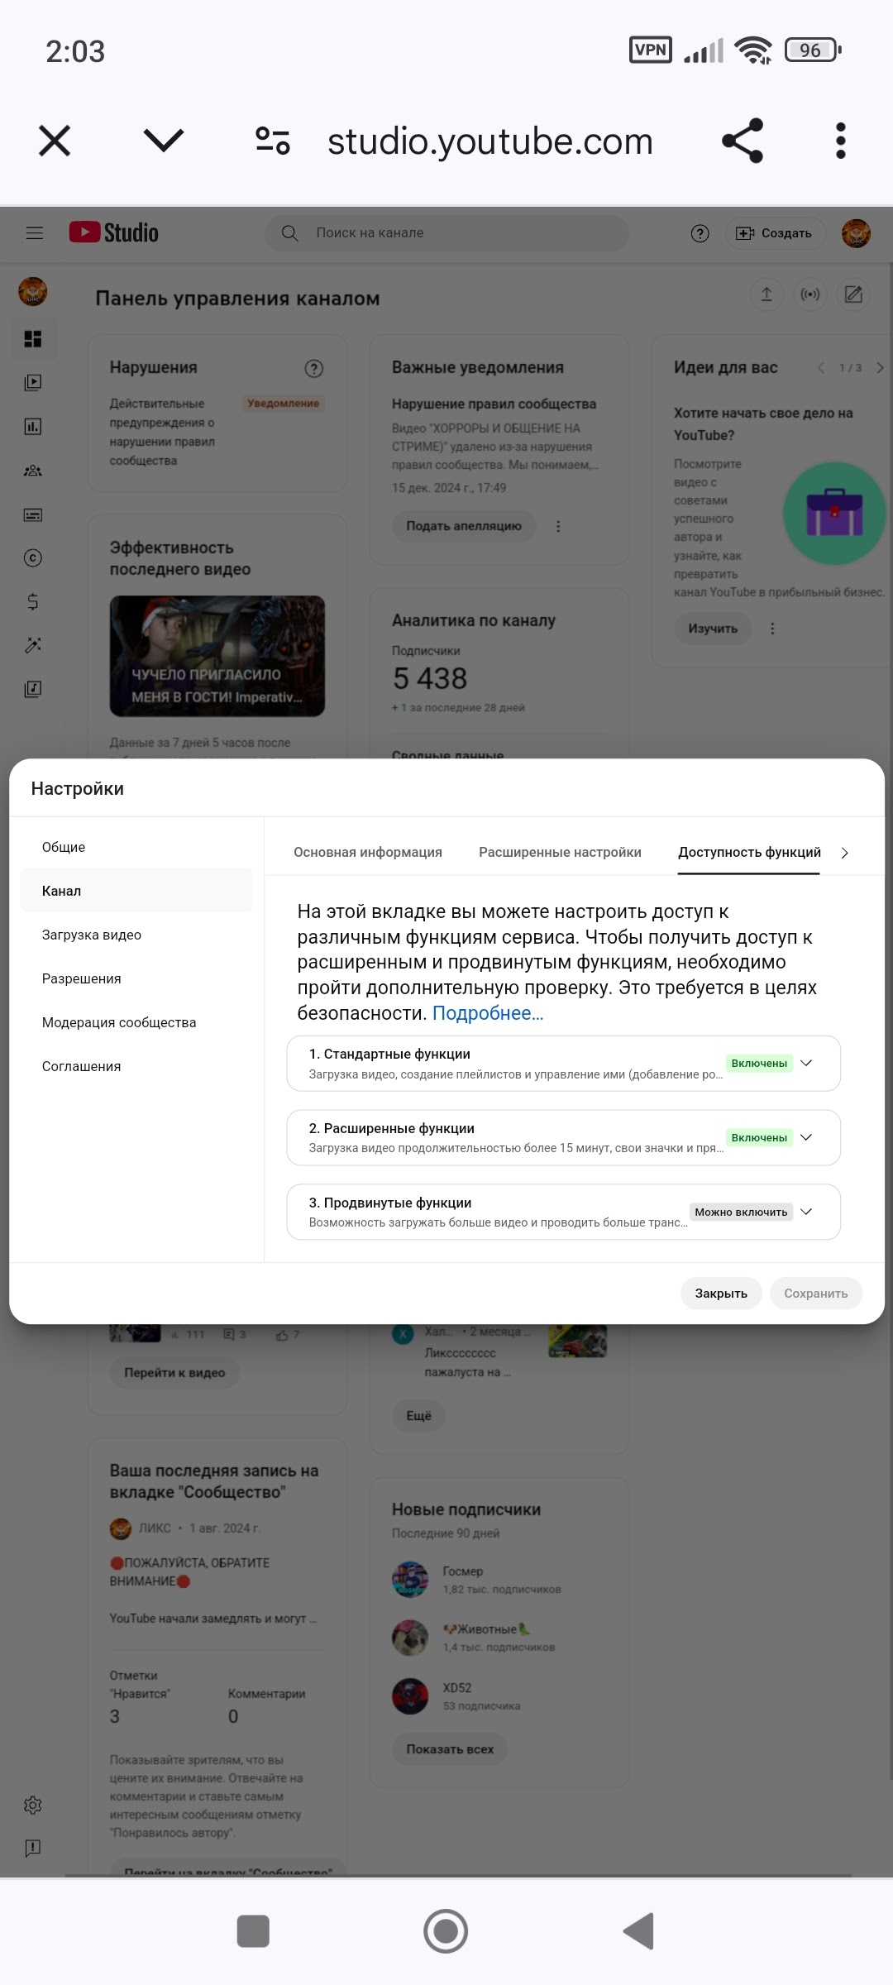Click the send feedback sidebar icon

(33, 1849)
